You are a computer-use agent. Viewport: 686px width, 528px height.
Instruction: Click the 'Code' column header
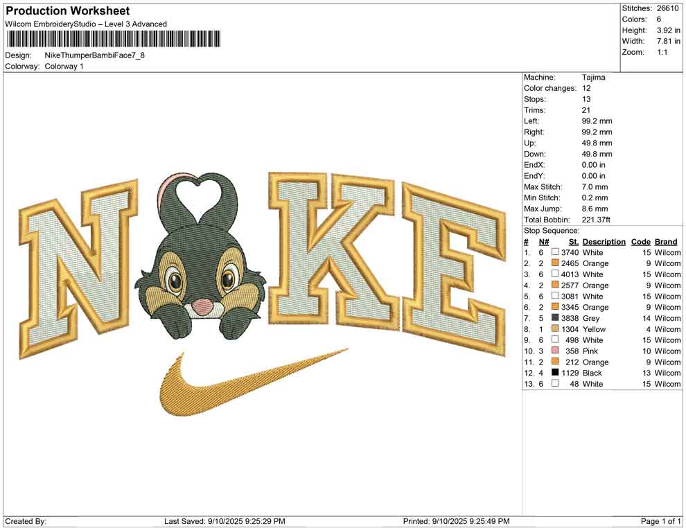pyautogui.click(x=641, y=241)
